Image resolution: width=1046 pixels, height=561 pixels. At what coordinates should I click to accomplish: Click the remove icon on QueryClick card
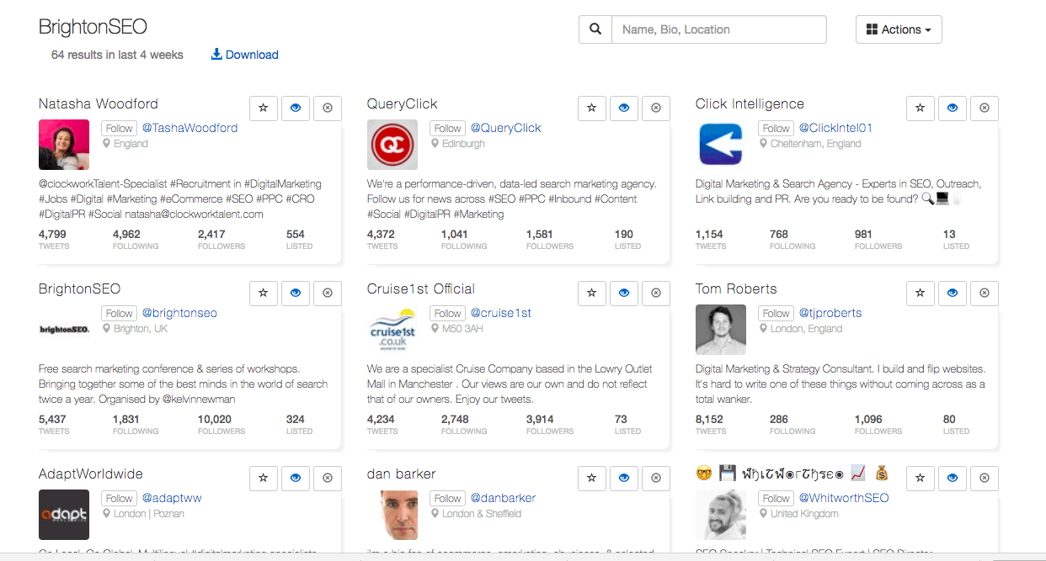click(656, 108)
